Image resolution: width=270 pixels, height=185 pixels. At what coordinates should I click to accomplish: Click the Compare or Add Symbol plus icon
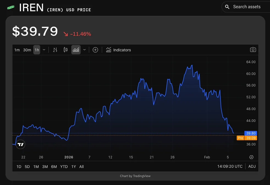tap(95, 50)
